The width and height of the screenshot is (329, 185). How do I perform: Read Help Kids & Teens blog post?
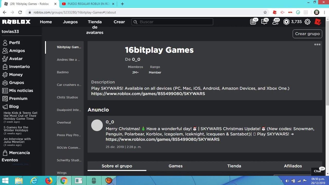click(21, 116)
